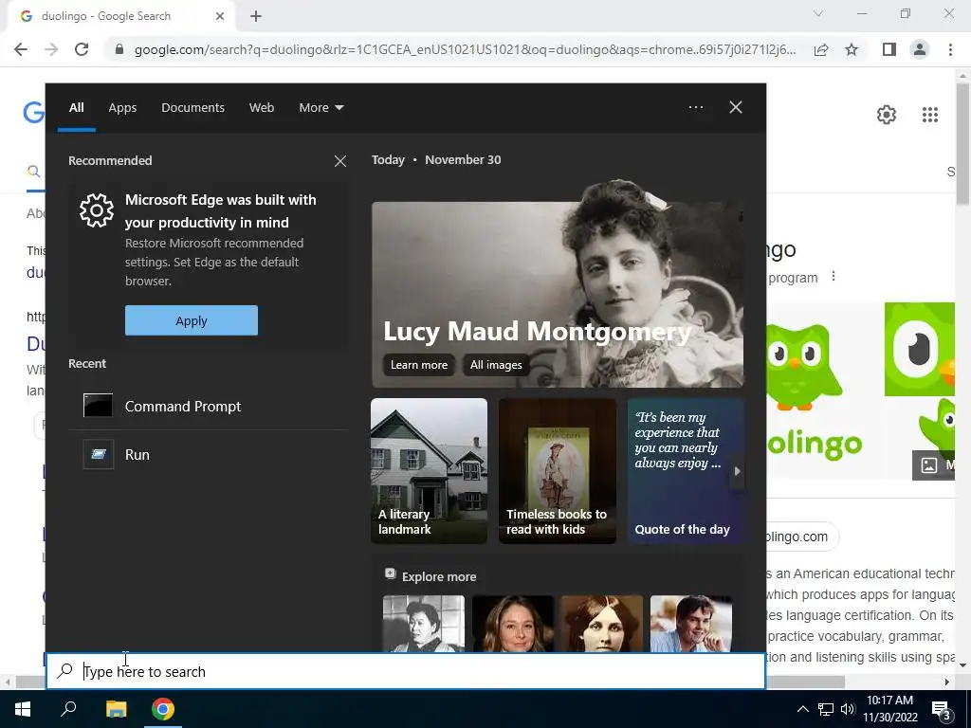Open more options beside Duolingo program label
The height and width of the screenshot is (728, 971).
(x=834, y=276)
